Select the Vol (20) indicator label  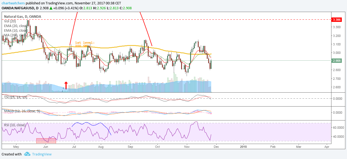pos(10,21)
